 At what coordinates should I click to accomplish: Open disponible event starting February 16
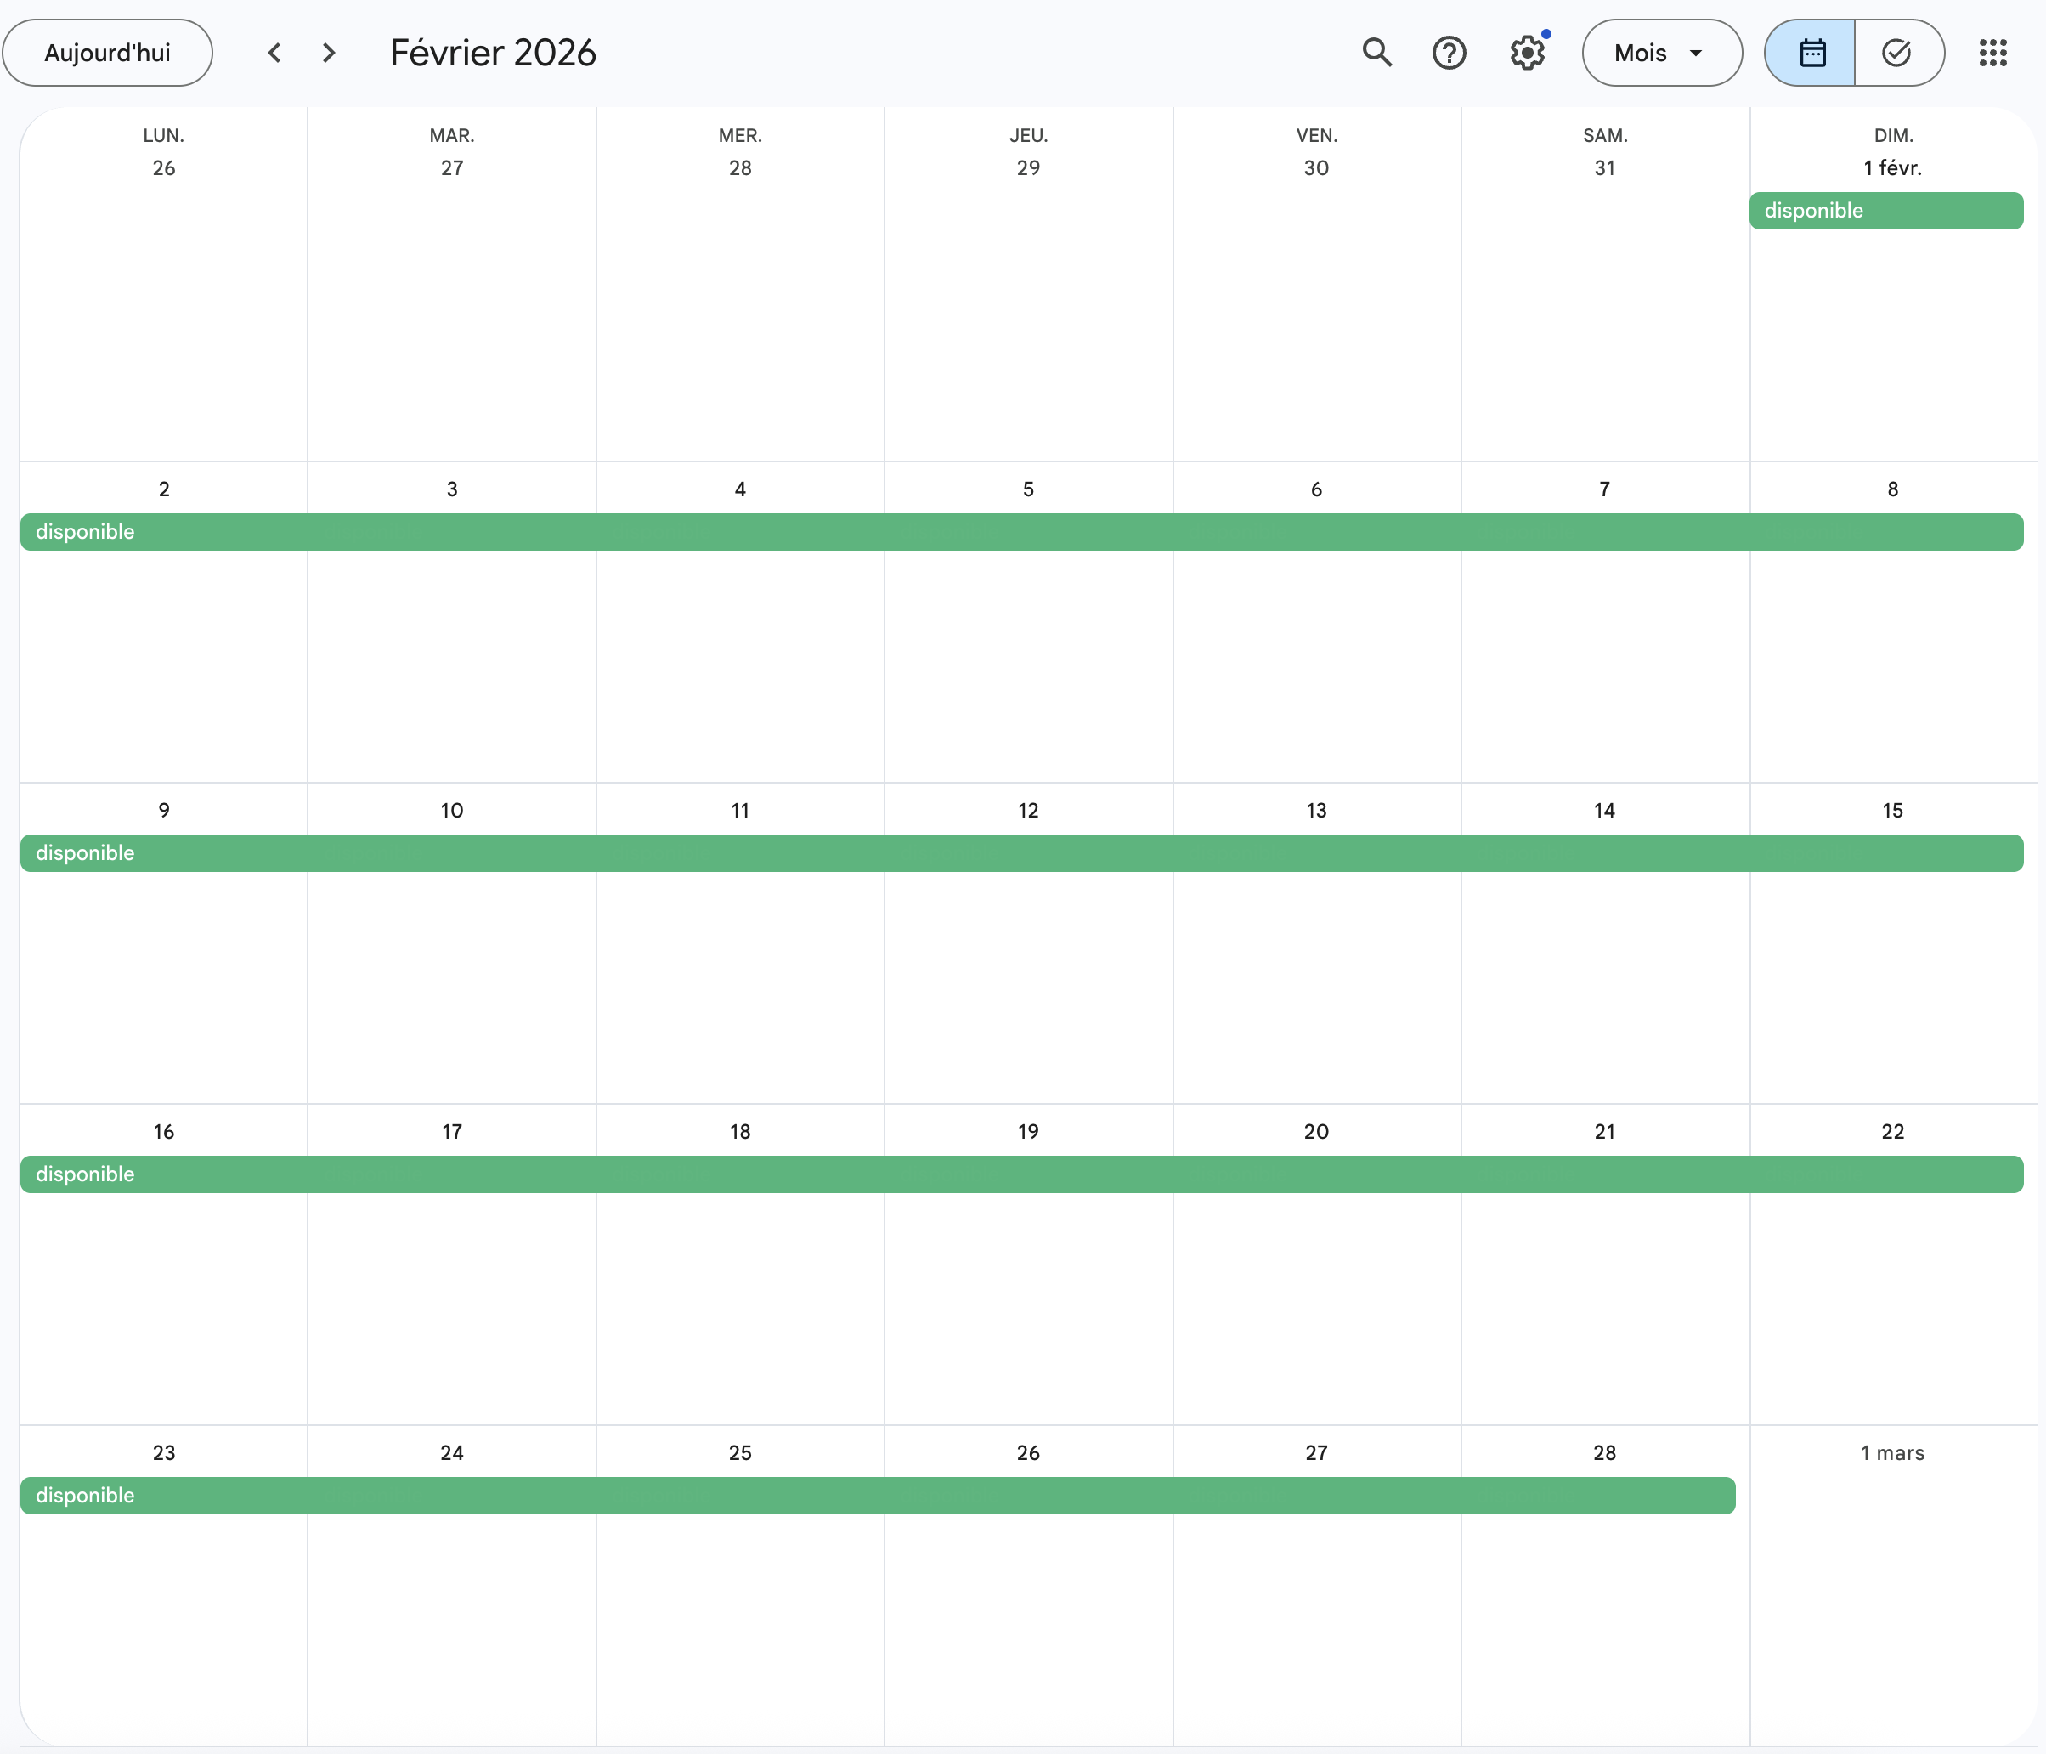[1020, 1174]
